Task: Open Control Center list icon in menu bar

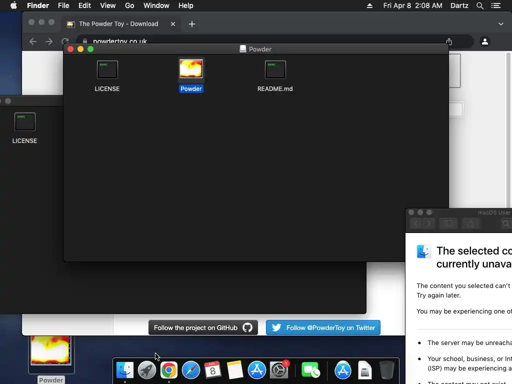Action: (495, 5)
